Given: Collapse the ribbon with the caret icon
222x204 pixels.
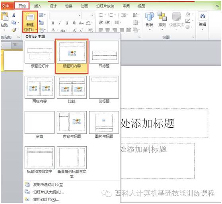Looking at the screenshot, I should 217,6.
